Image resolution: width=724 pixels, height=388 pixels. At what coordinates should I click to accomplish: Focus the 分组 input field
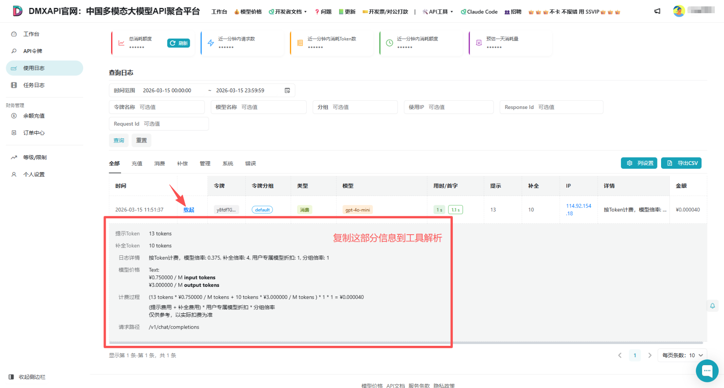(x=355, y=107)
